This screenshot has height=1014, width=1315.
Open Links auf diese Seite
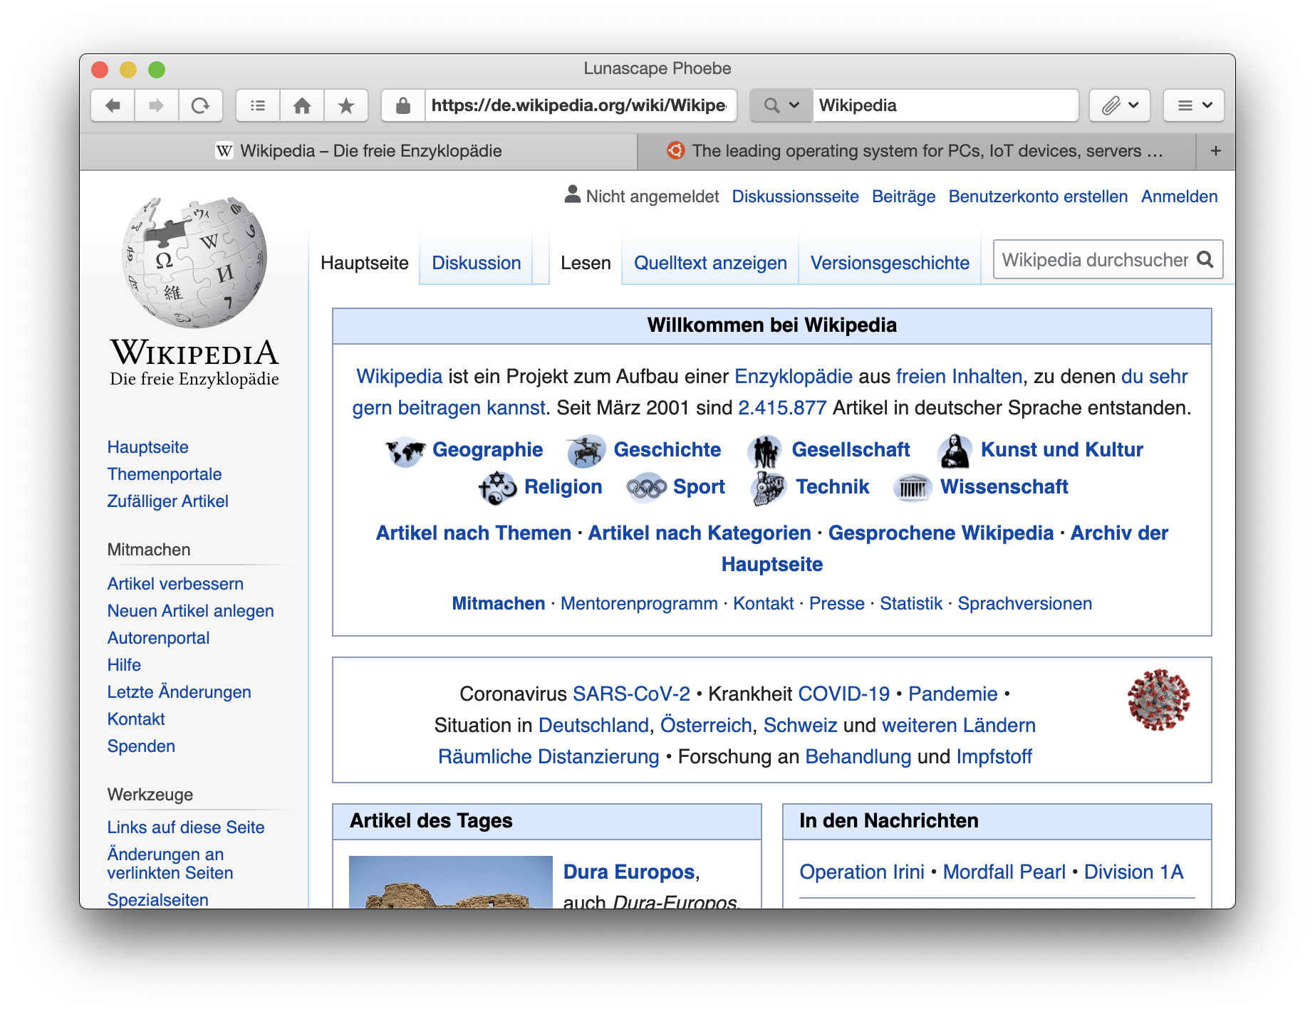coord(186,827)
